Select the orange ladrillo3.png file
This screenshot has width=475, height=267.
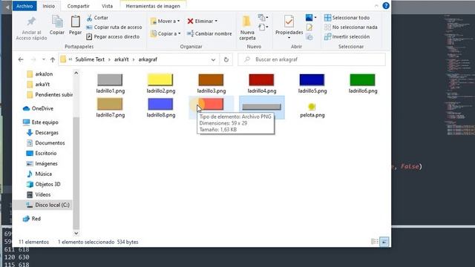[x=211, y=84]
